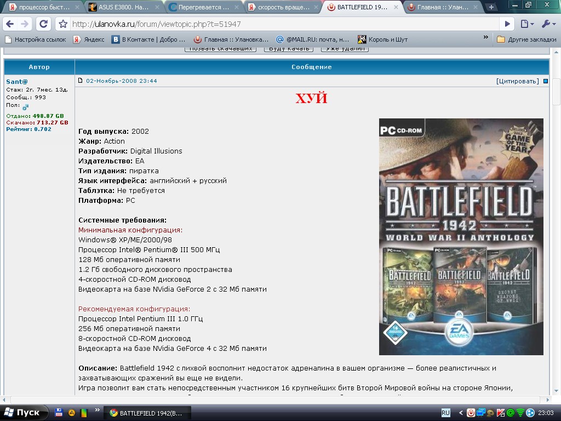
Task: Click the colorful film-strip quick launch icon
Action: [x=84, y=413]
